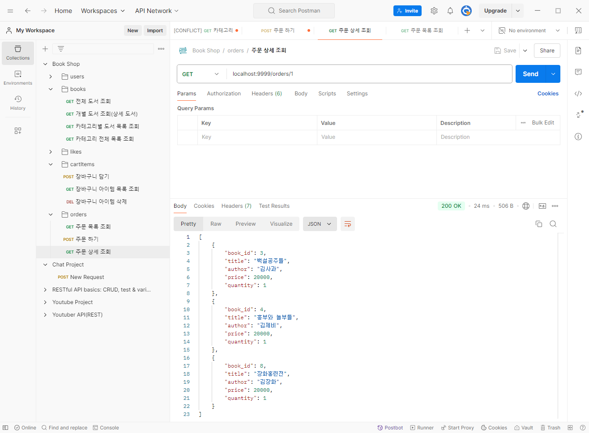The height and width of the screenshot is (433, 589).
Task: Open the request info icon
Action: [578, 137]
